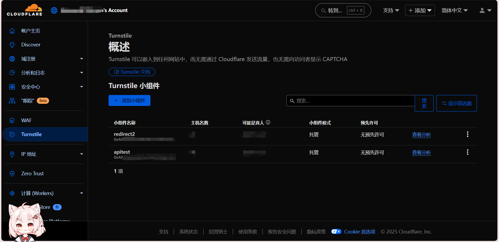
Task: Open the user profile icon menu
Action: tap(485, 10)
